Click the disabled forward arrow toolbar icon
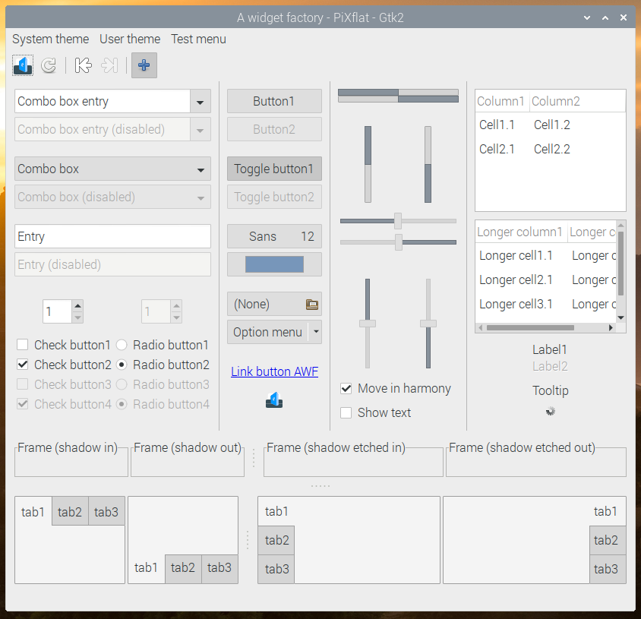 click(109, 65)
